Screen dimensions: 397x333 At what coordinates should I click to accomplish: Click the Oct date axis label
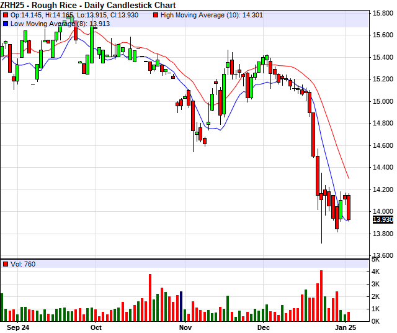tap(96, 326)
